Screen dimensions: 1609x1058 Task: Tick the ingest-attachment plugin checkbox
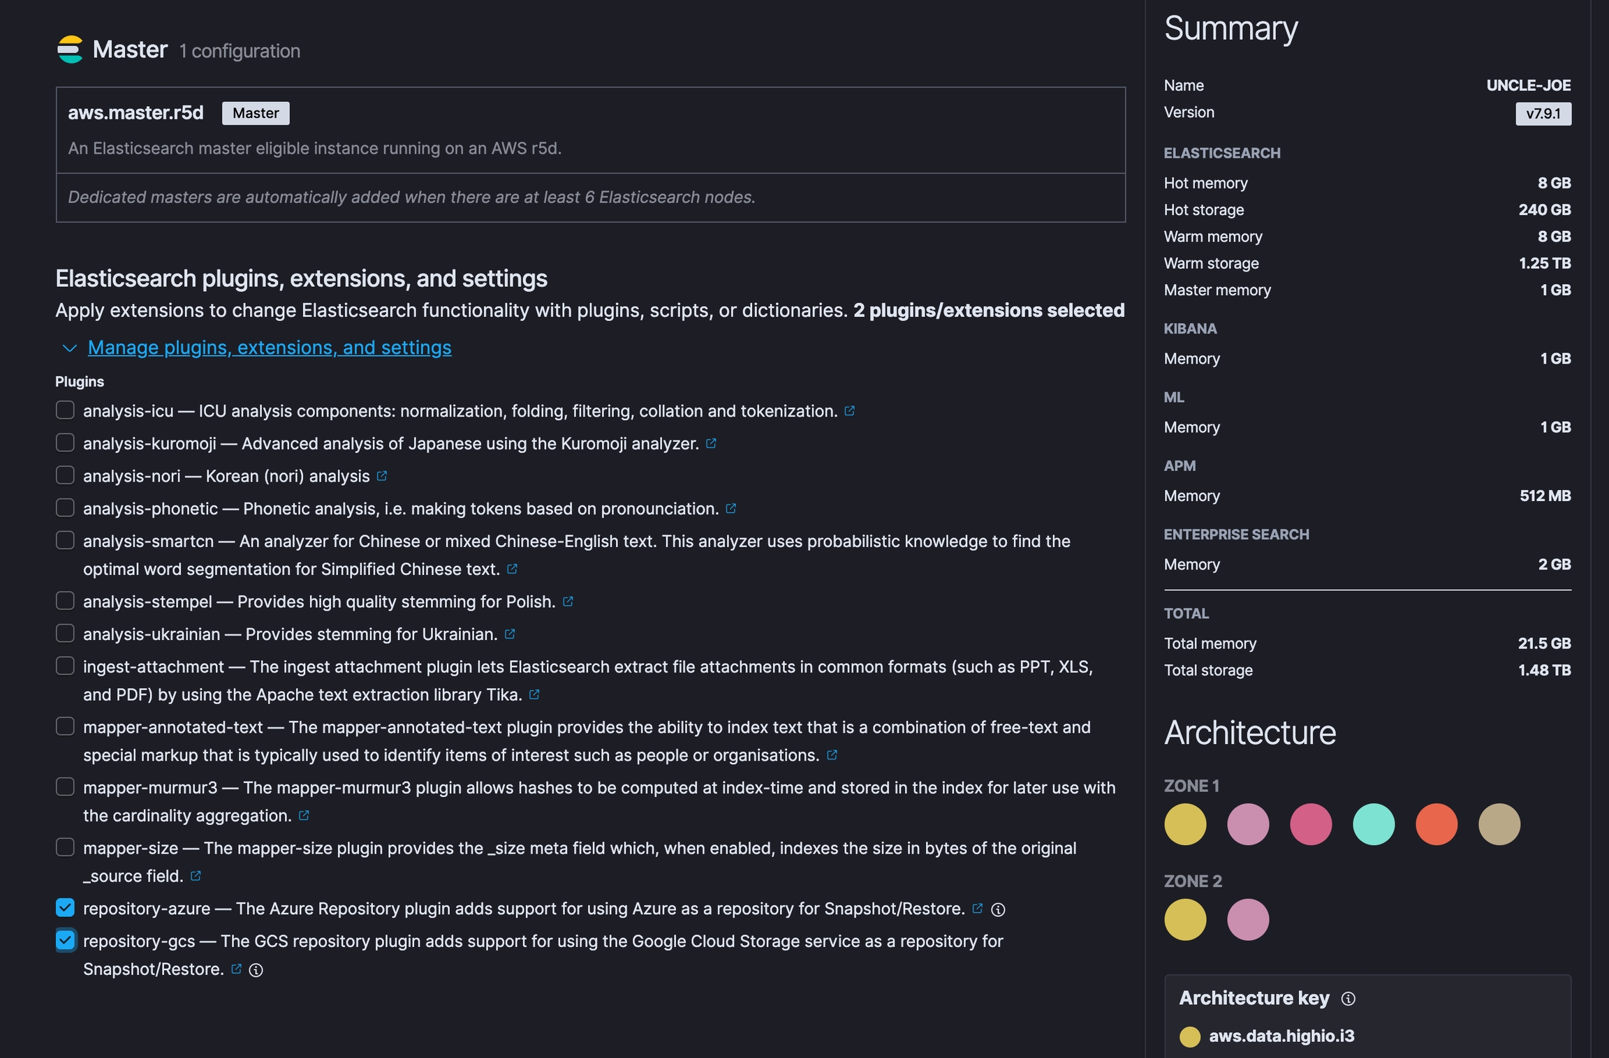click(65, 666)
